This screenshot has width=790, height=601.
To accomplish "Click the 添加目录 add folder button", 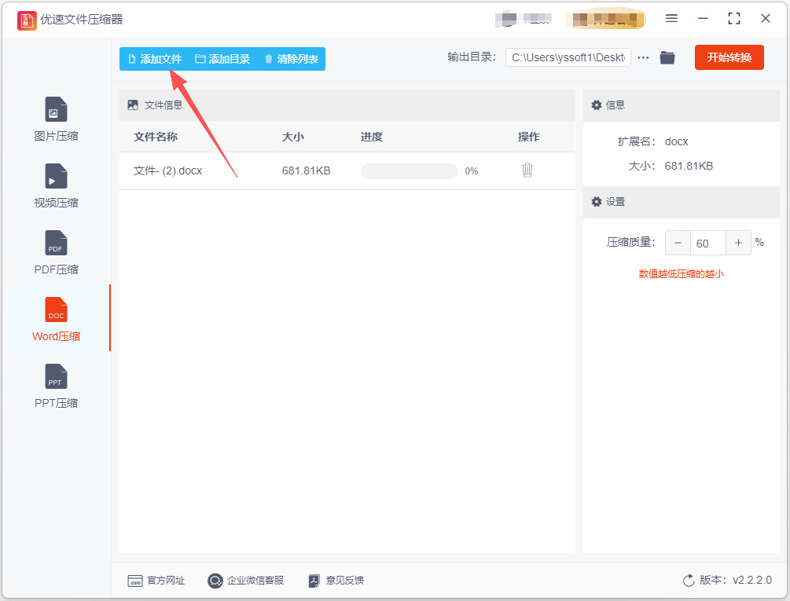I will (x=222, y=59).
